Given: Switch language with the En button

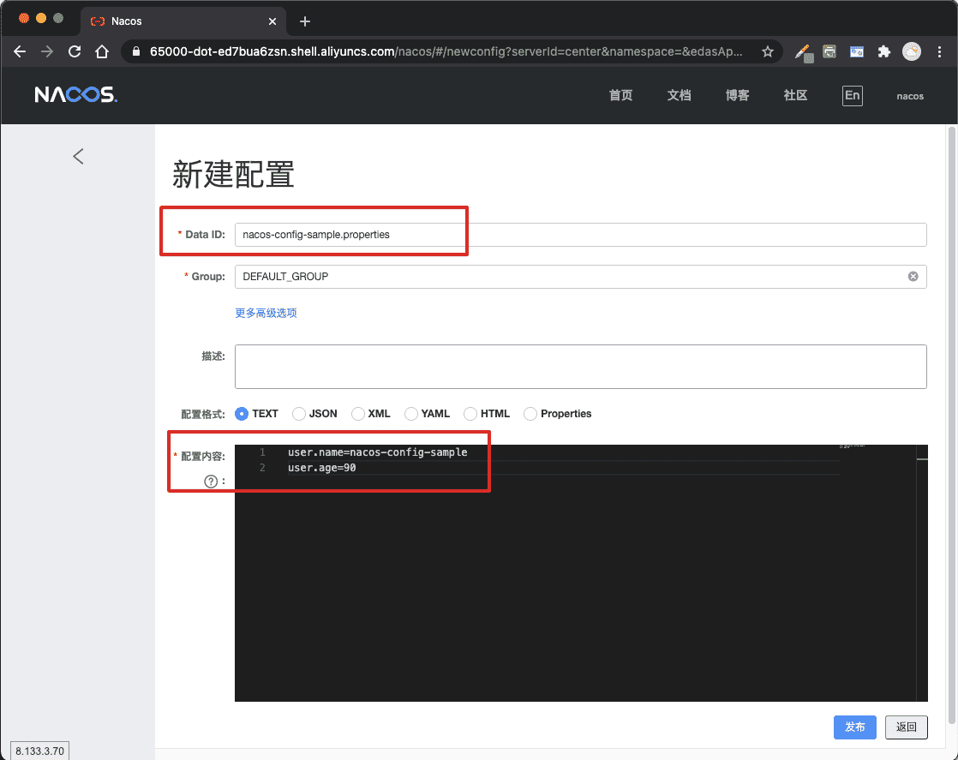Looking at the screenshot, I should pyautogui.click(x=853, y=95).
